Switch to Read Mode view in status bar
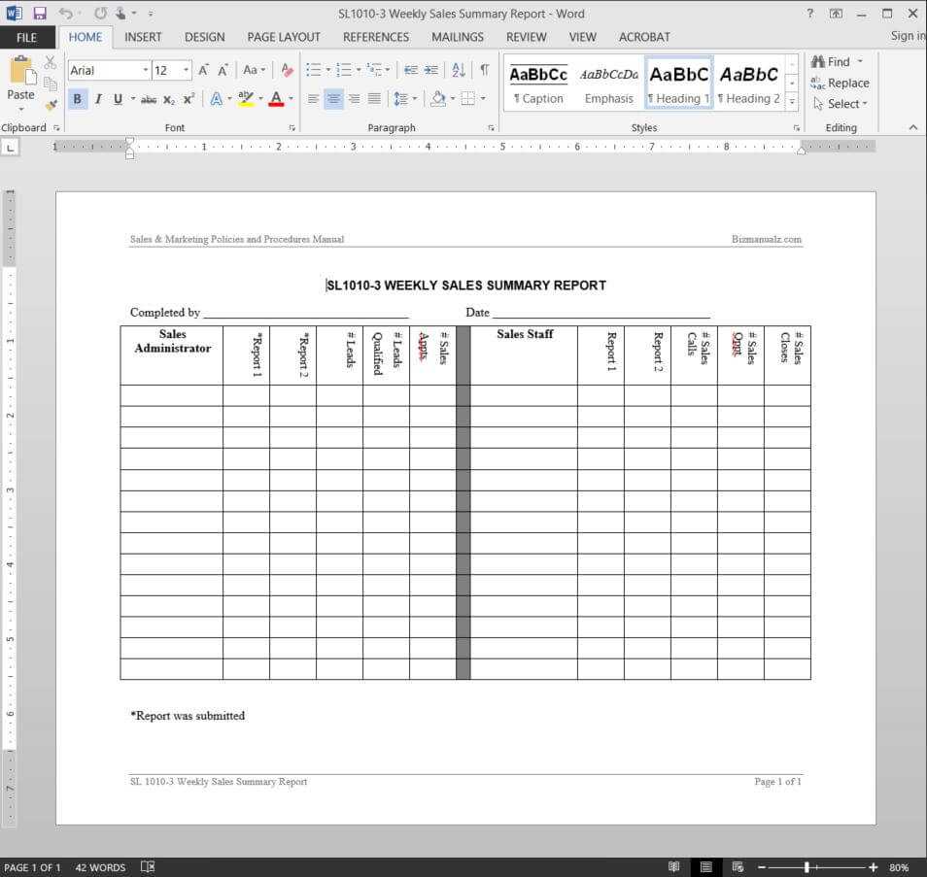The height and width of the screenshot is (877, 927). [673, 866]
